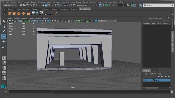Click the orange diamond plane shelf icon

24,13
